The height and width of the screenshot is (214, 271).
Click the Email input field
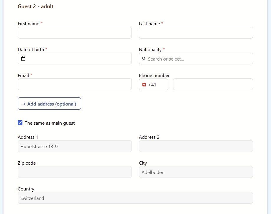75,84
